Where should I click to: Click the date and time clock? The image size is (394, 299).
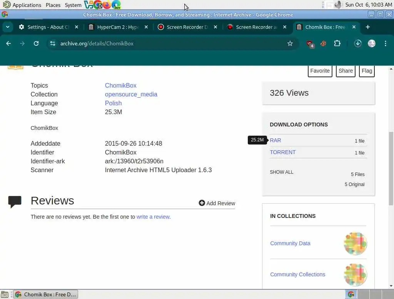tap(368, 5)
